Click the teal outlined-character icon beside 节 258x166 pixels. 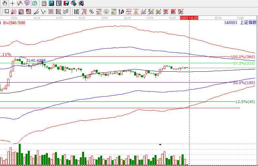pos(35,3)
